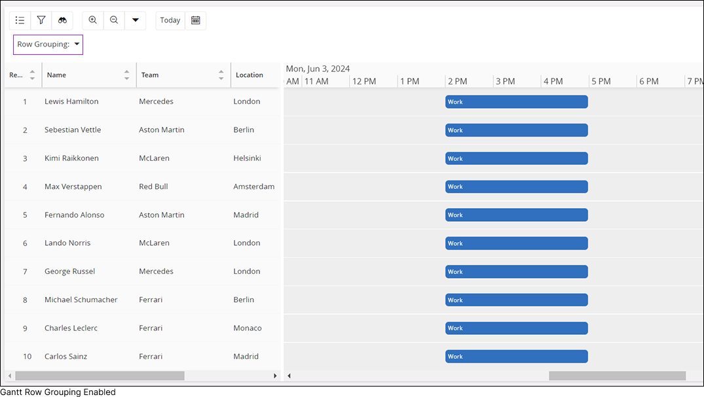The width and height of the screenshot is (704, 397).
Task: Select Lewis Hamilton's Work event bar
Action: click(x=516, y=102)
